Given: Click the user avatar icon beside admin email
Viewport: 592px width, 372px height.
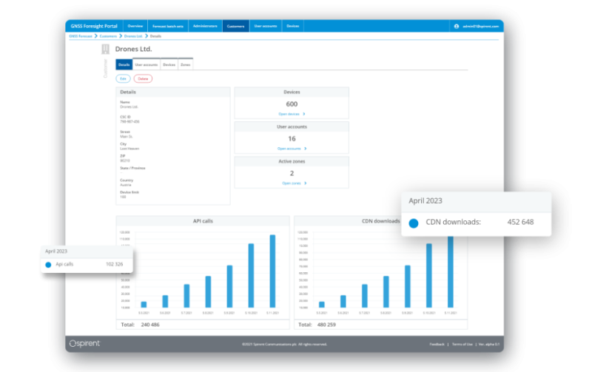Looking at the screenshot, I should 457,26.
